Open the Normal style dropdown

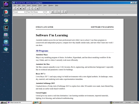[19, 12]
